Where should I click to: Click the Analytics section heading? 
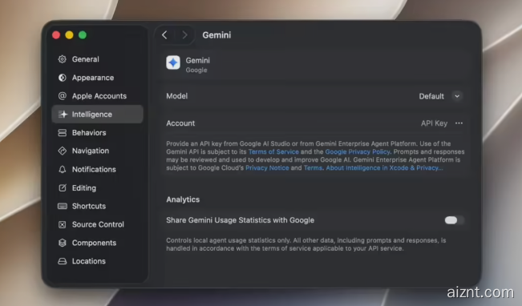(183, 199)
